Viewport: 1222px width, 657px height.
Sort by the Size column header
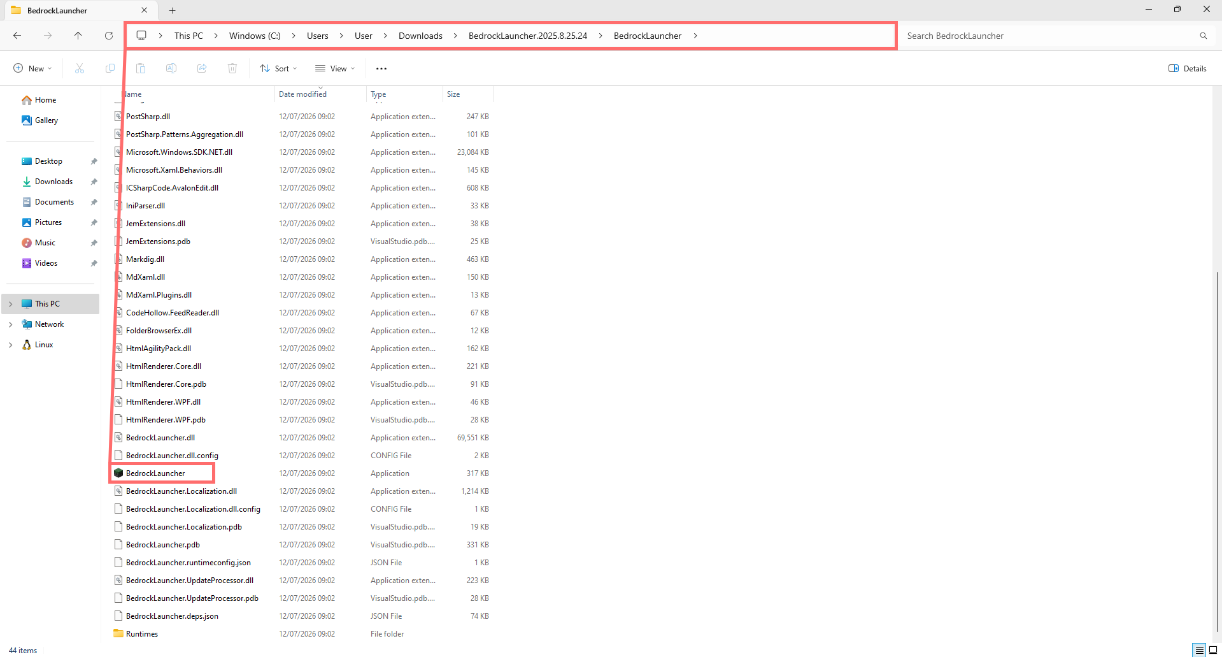tap(468, 94)
